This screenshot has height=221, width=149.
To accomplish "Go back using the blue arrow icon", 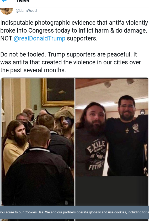I will 4,1.
